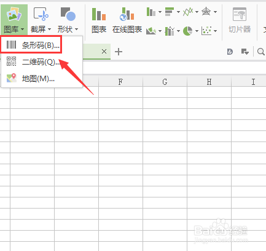Viewport: 266px width, 251px height.
Task: Click the 截屏 screenshot icon
Action: [41, 14]
